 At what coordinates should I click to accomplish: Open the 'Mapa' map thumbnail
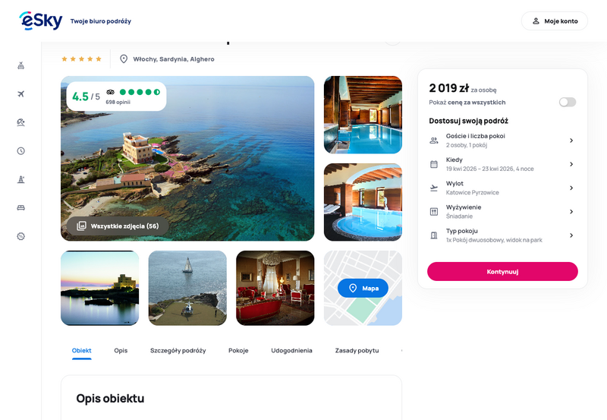tap(363, 289)
